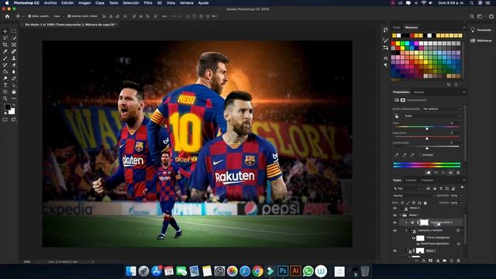
Task: Click the create new group folder icon
Action: [444, 260]
